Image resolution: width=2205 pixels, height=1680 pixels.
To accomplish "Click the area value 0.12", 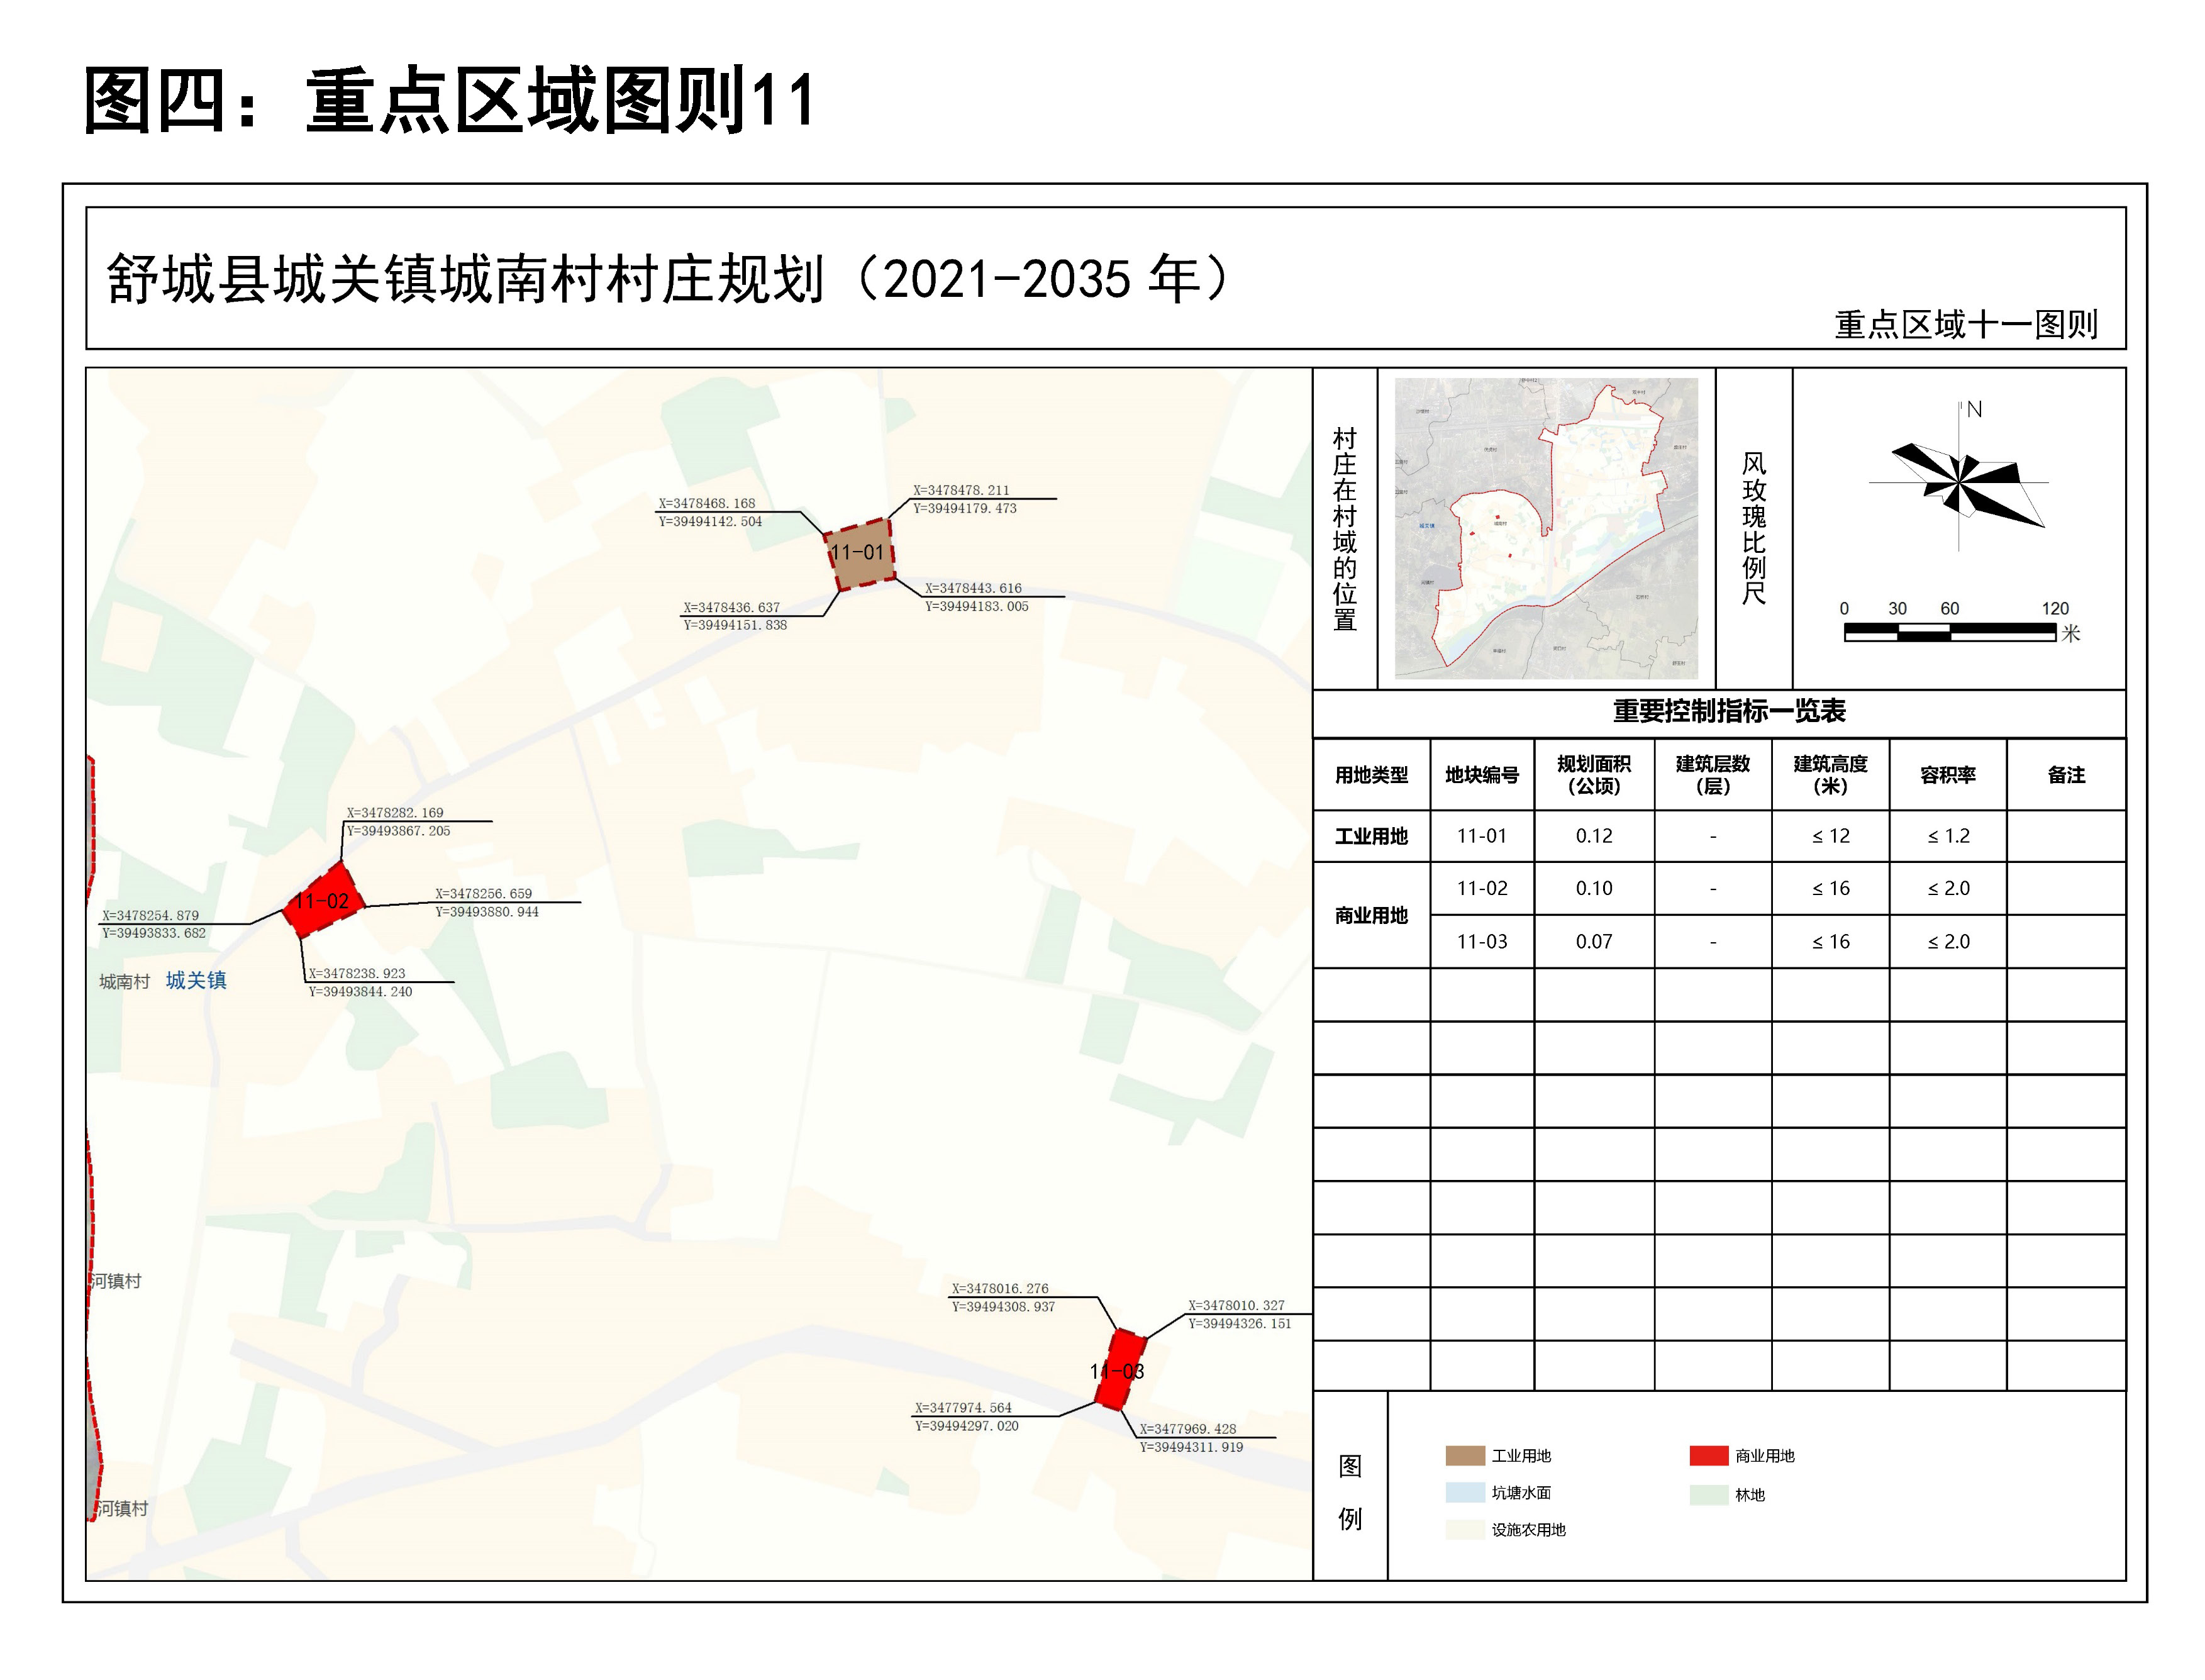I will click(1594, 836).
